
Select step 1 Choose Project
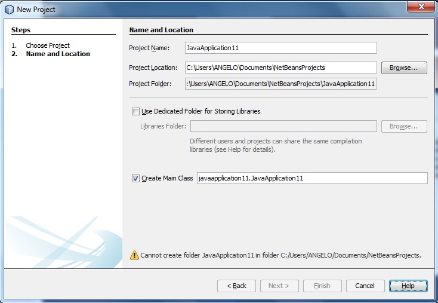pos(48,45)
